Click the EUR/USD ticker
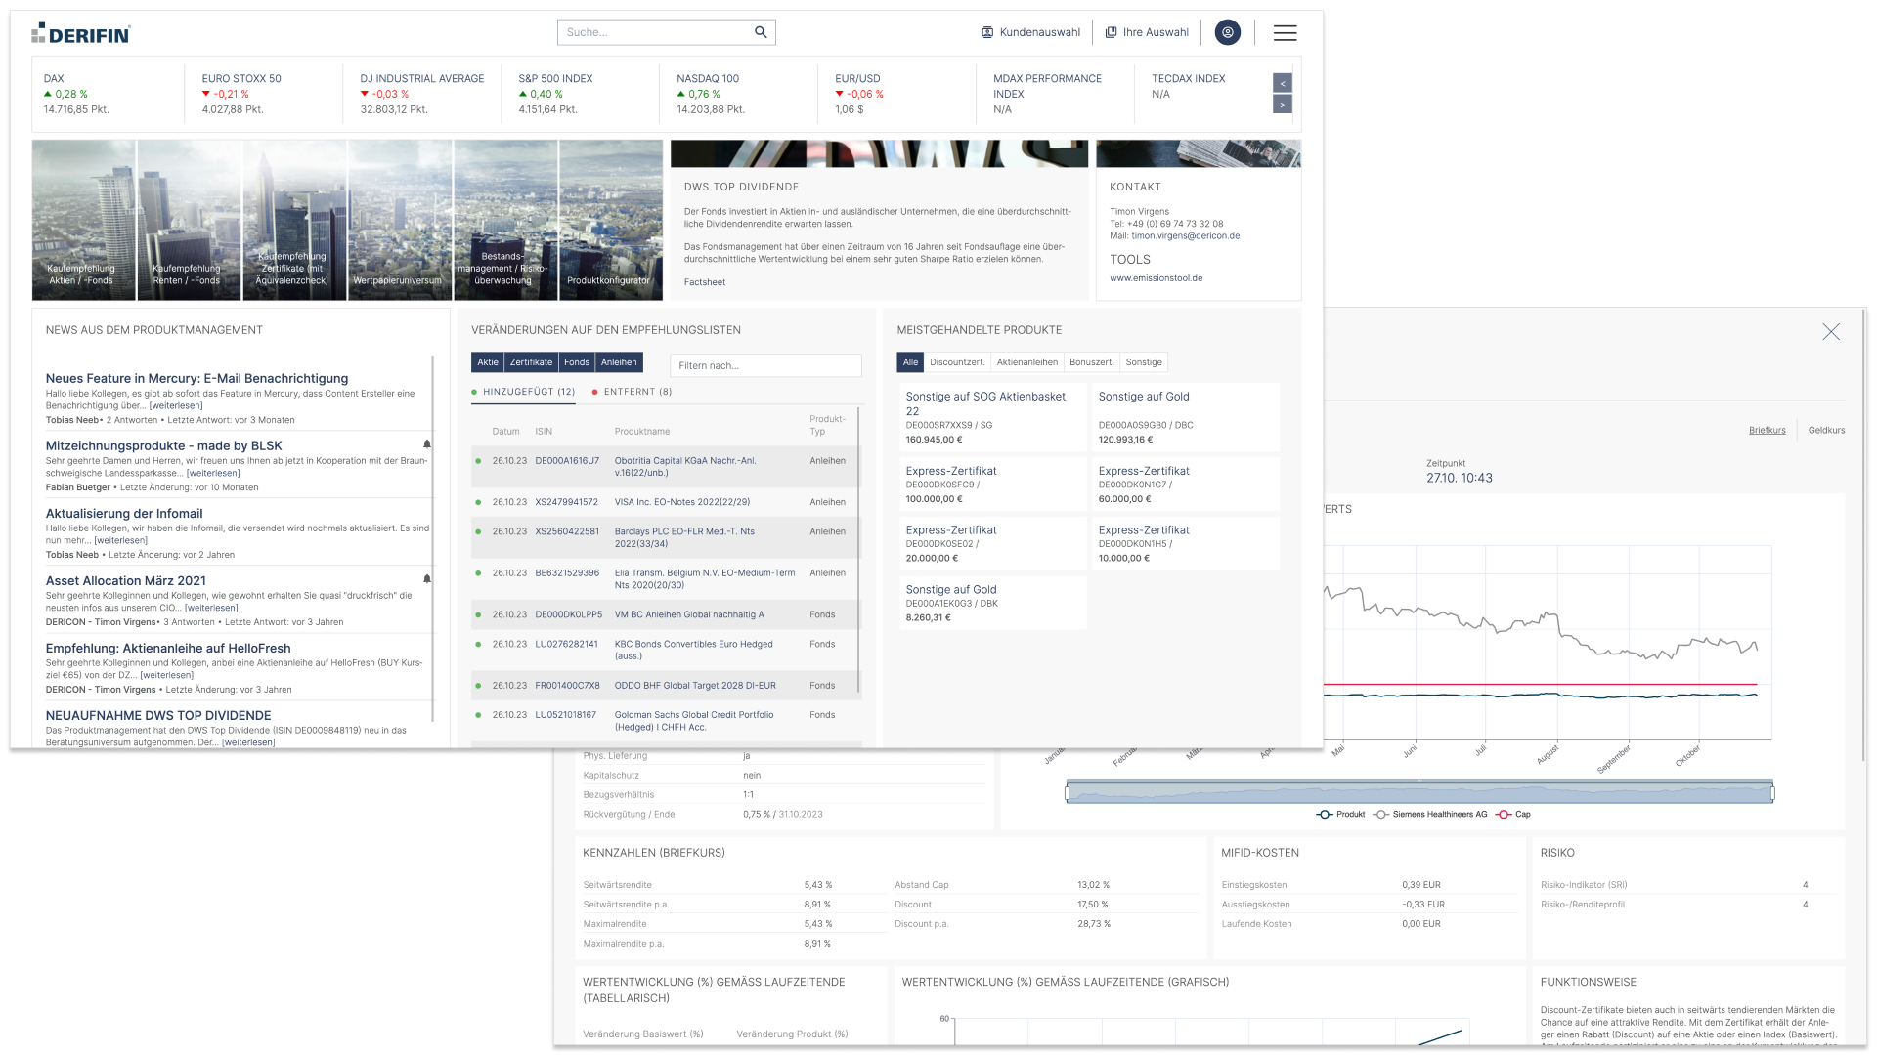Screen dimensions: 1877x1055 click(x=896, y=94)
